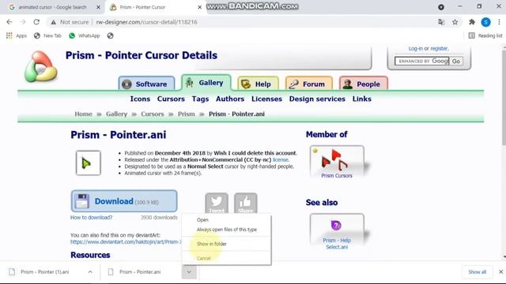Click Gallery in the breadcrumb
Image resolution: width=506 pixels, height=284 pixels.
click(x=116, y=114)
